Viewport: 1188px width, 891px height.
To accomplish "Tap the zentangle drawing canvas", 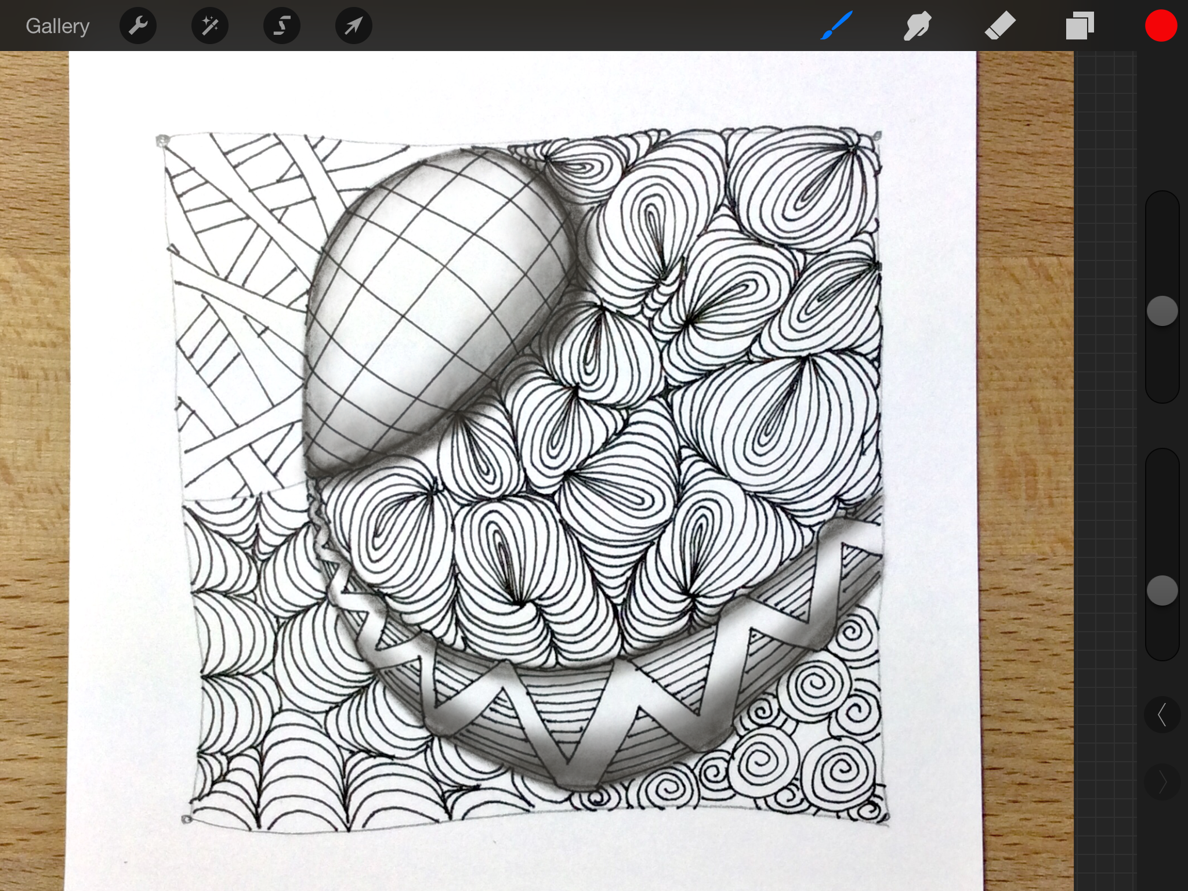I will (x=537, y=471).
